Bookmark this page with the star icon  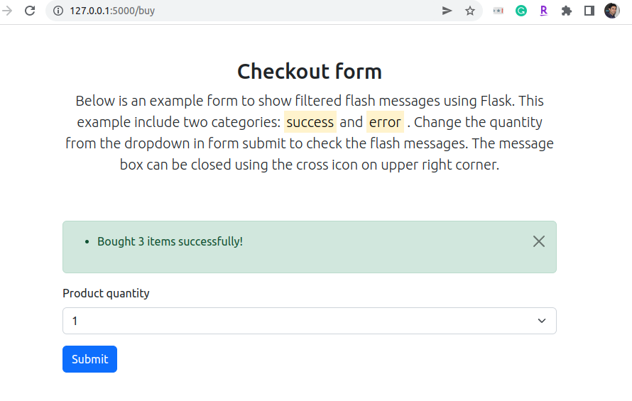(469, 11)
